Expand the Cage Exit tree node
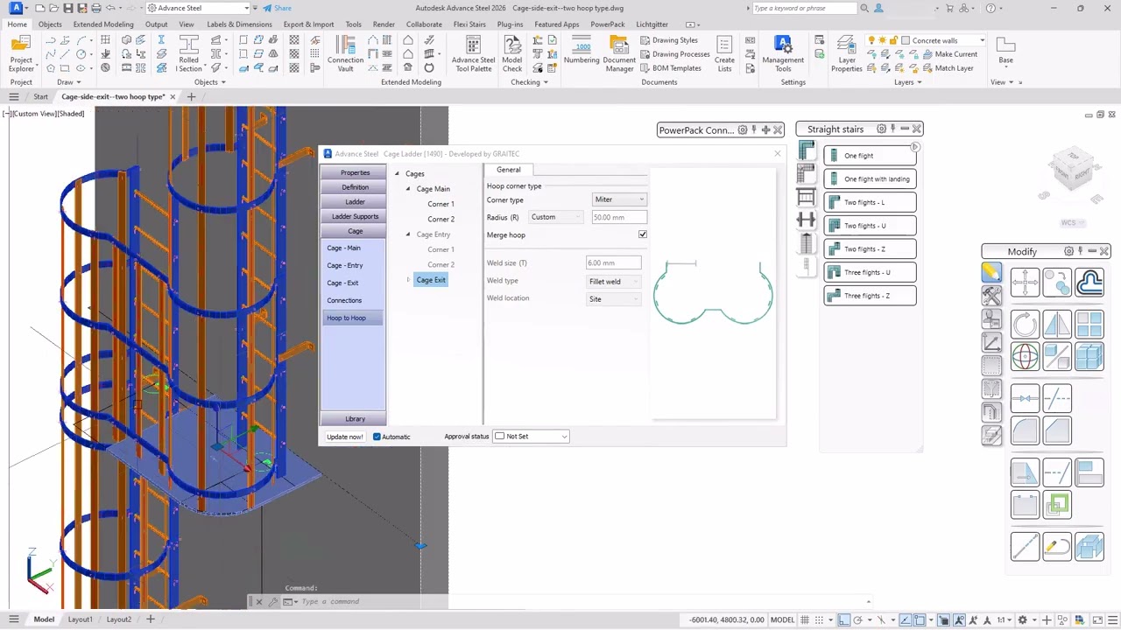Viewport: 1121px width, 630px height. pyautogui.click(x=407, y=280)
